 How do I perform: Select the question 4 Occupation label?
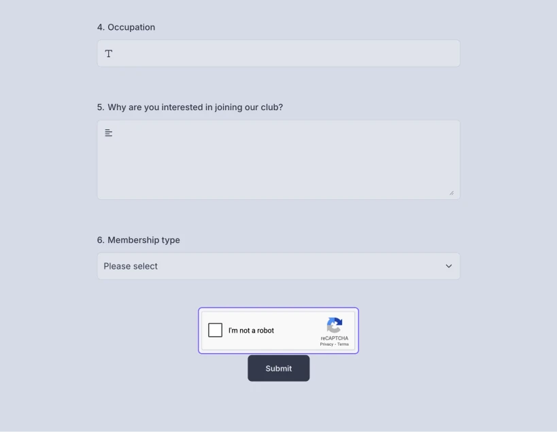coord(126,27)
